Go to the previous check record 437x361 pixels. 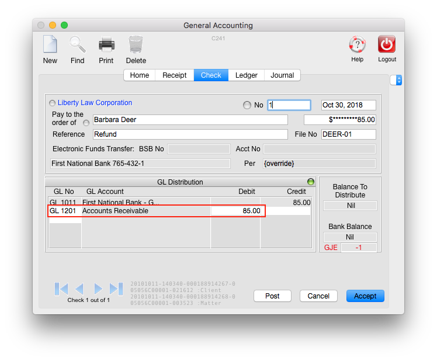[x=79, y=289]
